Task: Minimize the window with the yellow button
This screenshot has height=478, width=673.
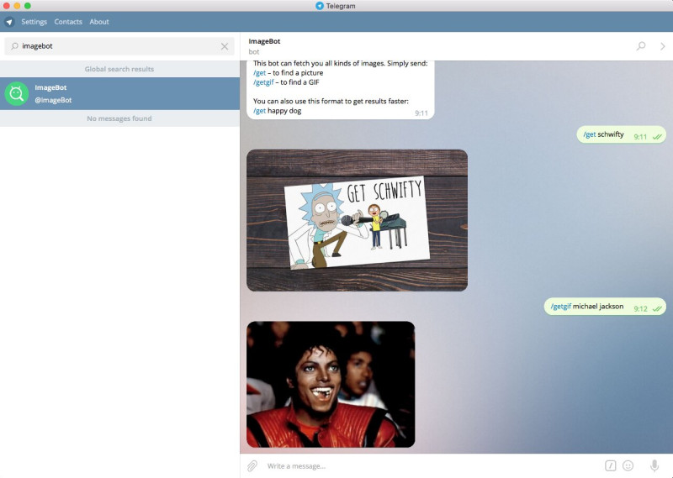Action: [17, 6]
